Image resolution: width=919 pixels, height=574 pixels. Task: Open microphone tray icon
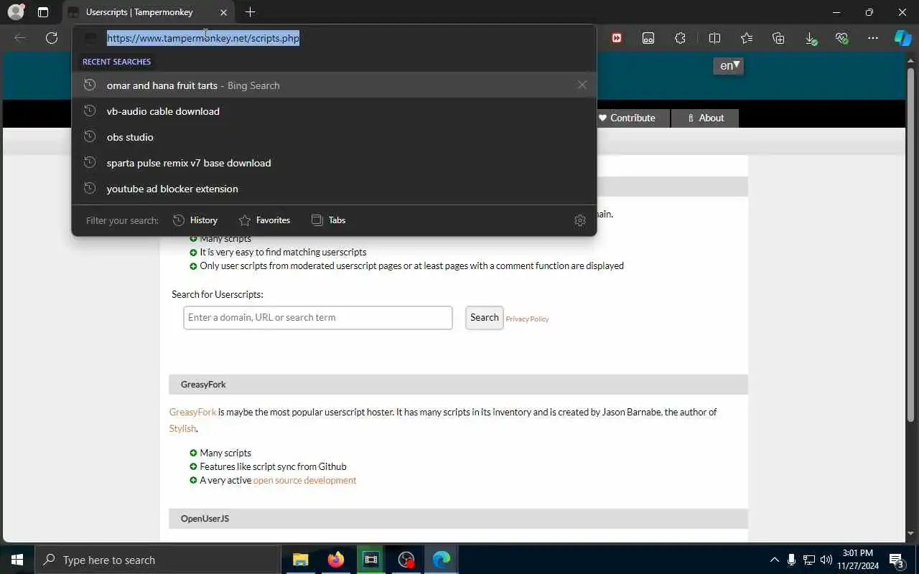[791, 560]
